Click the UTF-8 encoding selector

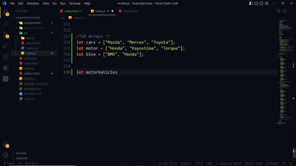pos(199,163)
